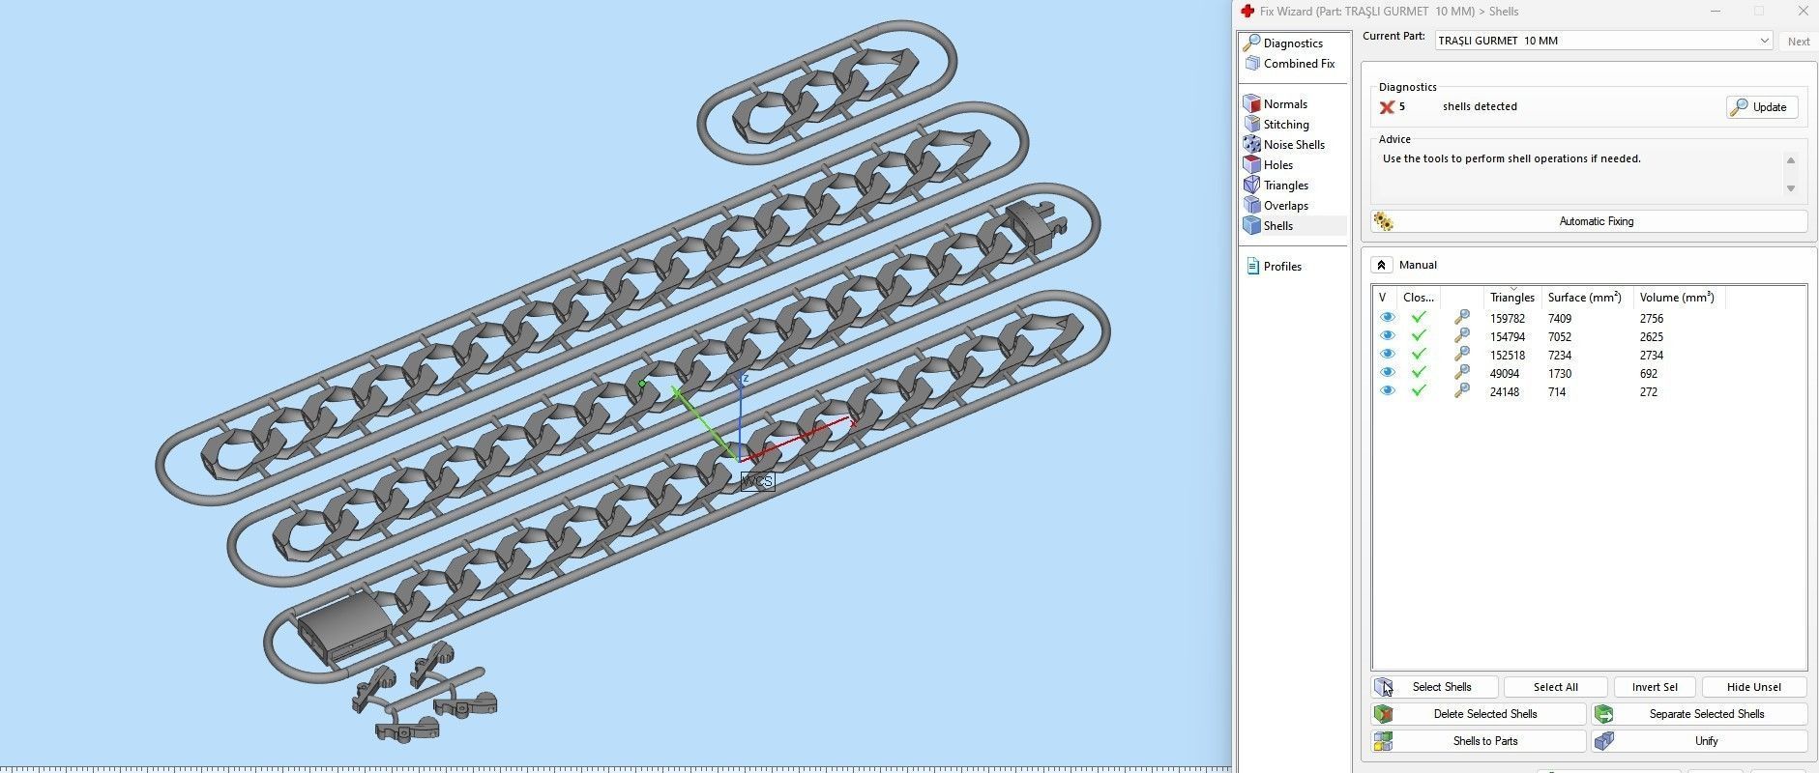
Task: Zoom to shell with 24148 triangles
Action: click(1461, 391)
